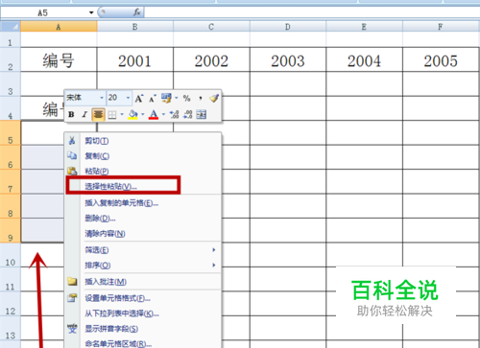Choose 设置单元格格式(F)... menu entry
Image resolution: width=480 pixels, height=348 pixels.
pos(143,298)
